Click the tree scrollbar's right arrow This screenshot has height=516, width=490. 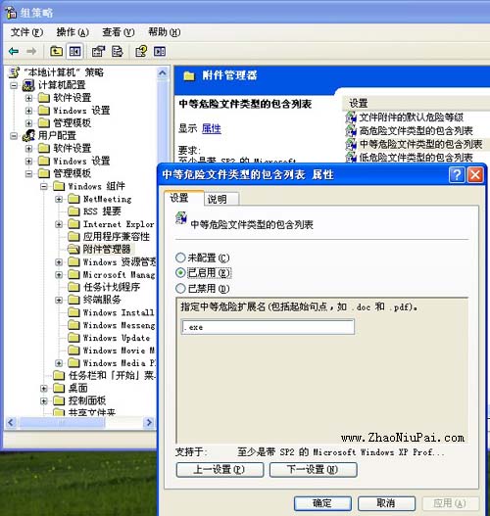coord(149,422)
